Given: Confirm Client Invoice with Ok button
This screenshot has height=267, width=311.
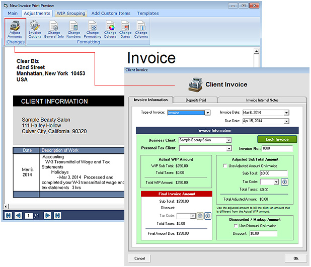Looking at the screenshot, I should (296, 258).
